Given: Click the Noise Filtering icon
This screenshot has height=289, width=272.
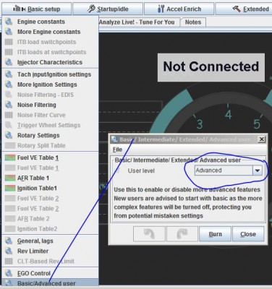Looking at the screenshot, I should coord(9,105).
